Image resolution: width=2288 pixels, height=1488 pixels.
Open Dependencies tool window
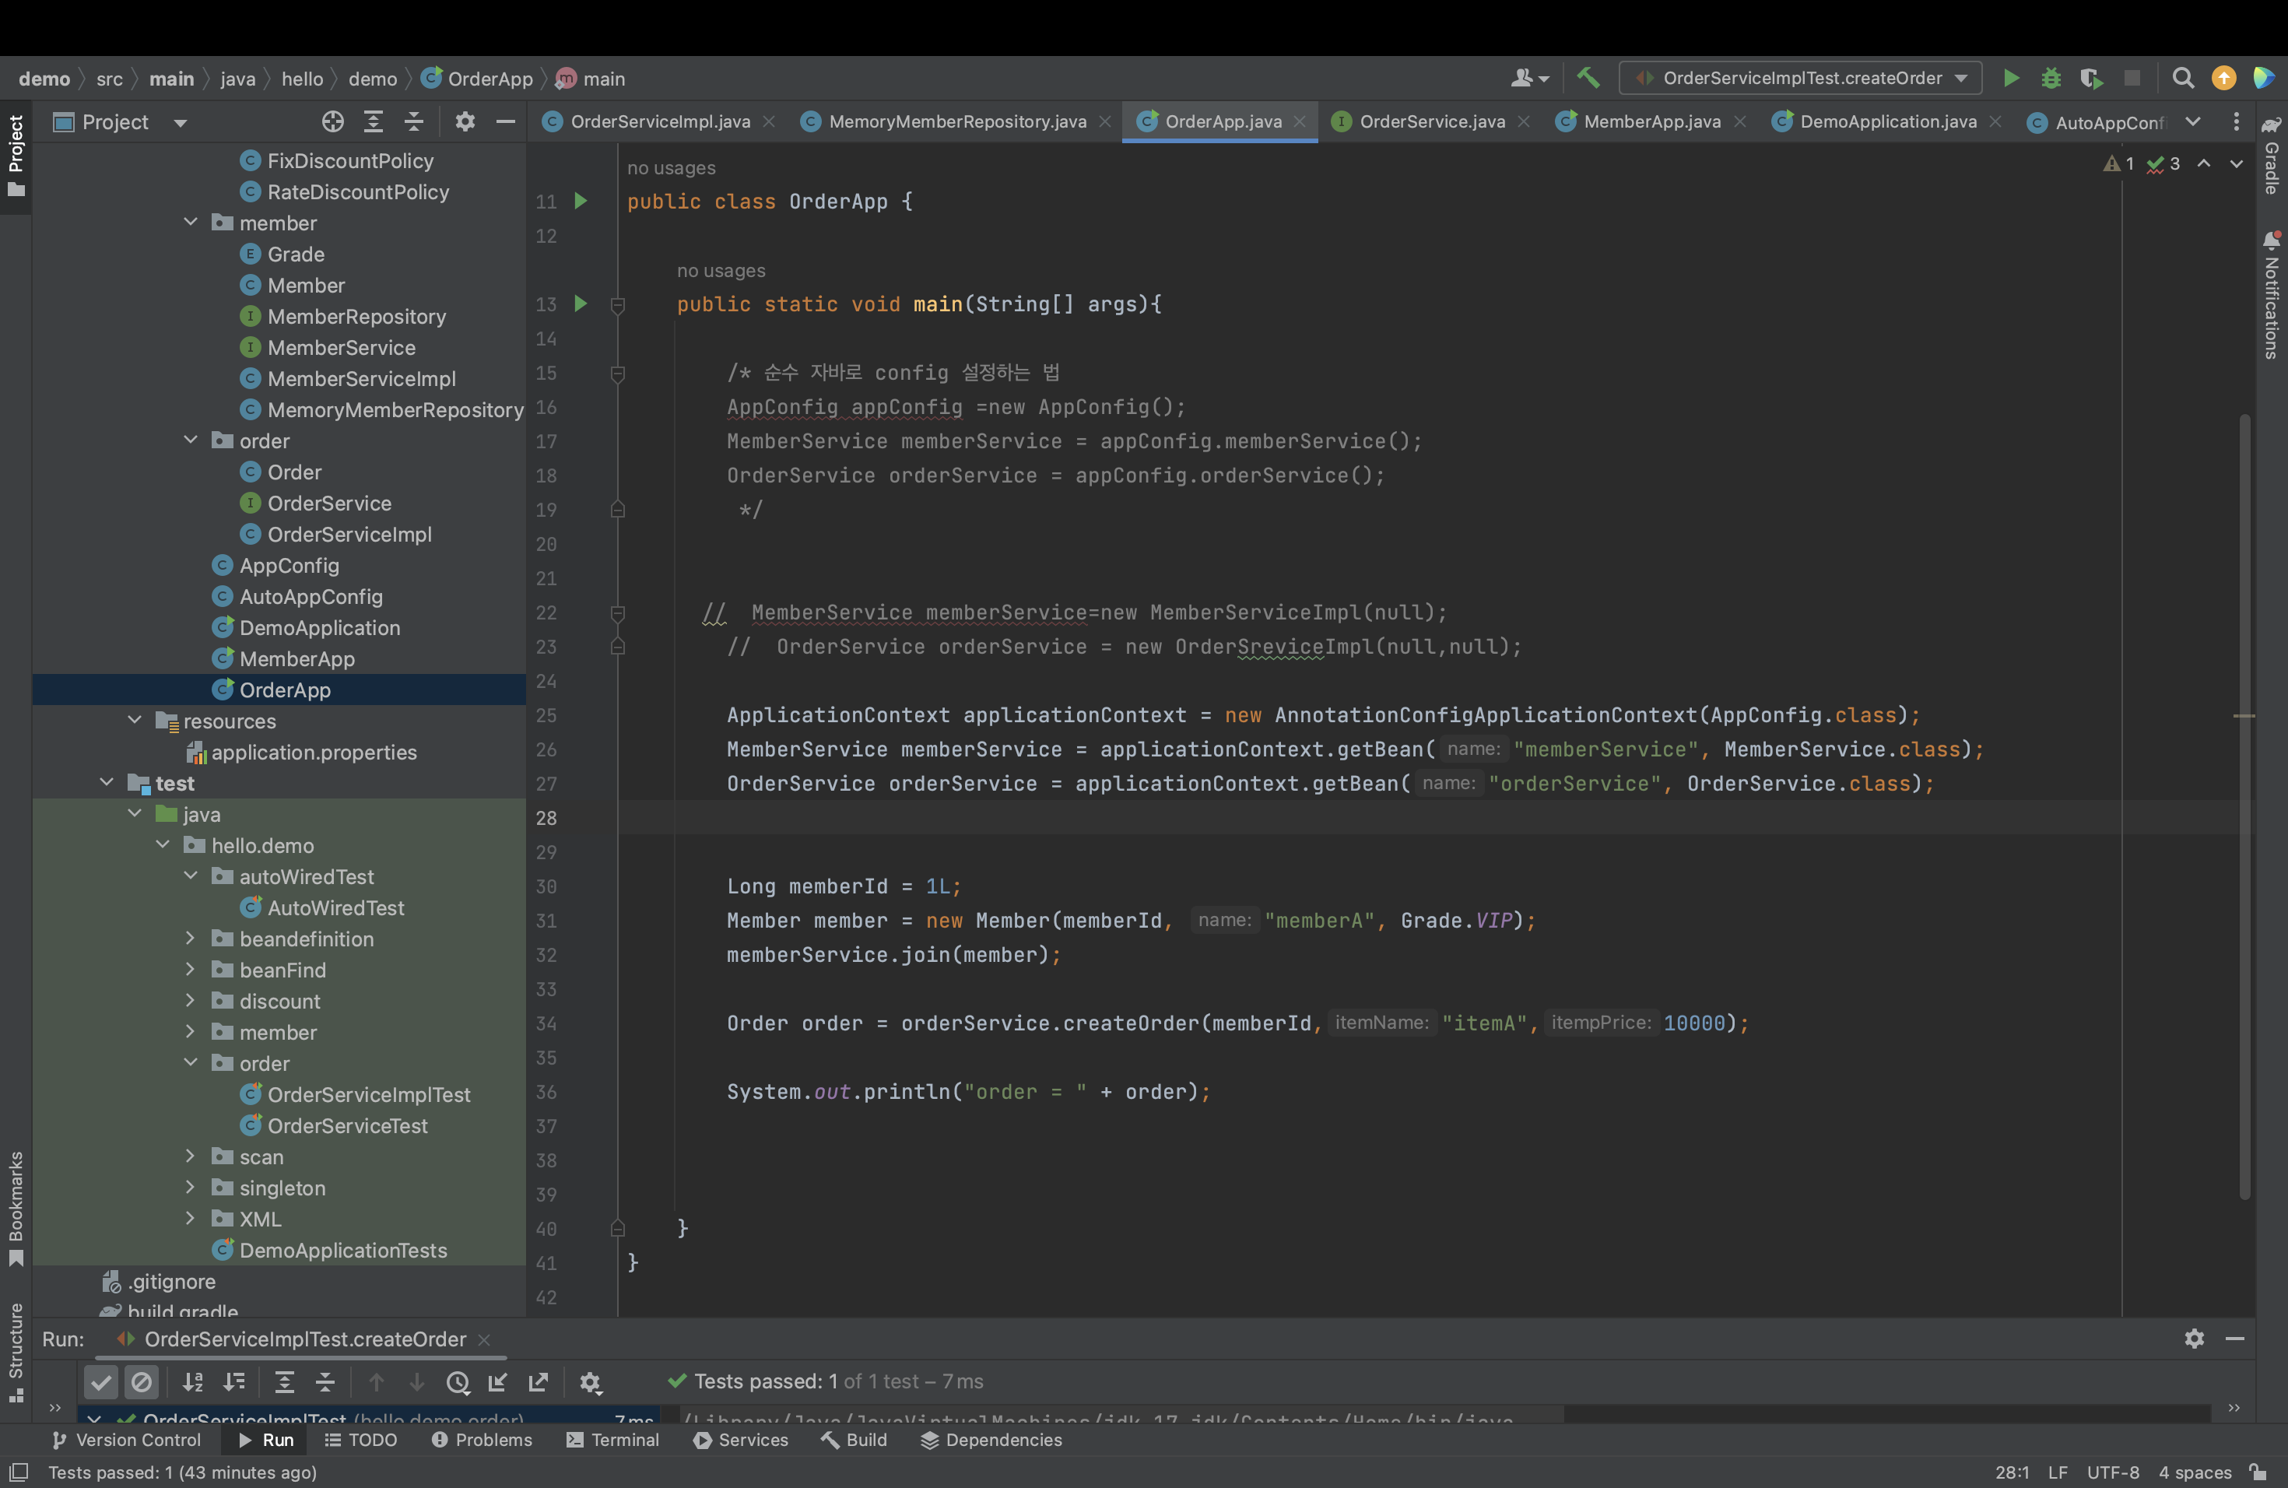pos(991,1439)
